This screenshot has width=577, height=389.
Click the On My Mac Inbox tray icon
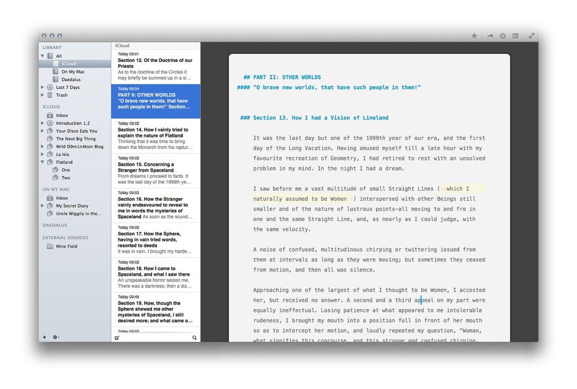click(50, 198)
